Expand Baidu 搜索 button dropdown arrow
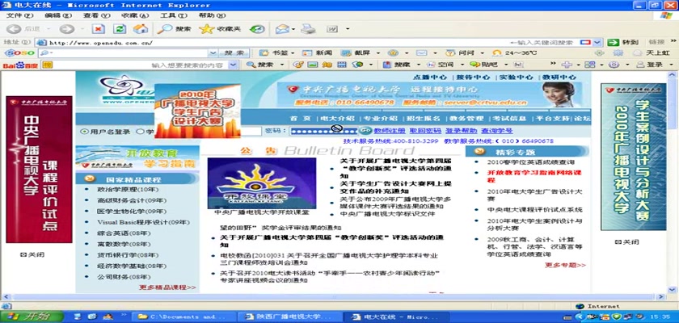679x323 pixels. pyautogui.click(x=282, y=65)
